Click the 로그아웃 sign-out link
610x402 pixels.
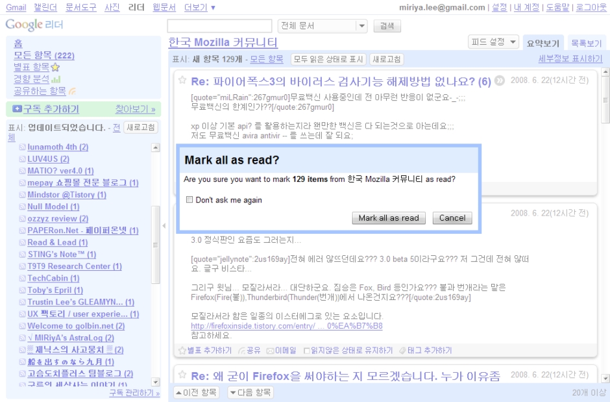[x=591, y=7]
